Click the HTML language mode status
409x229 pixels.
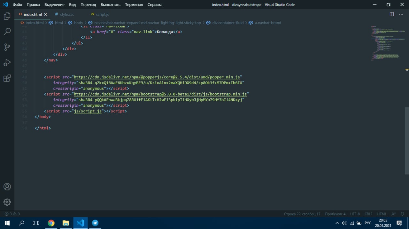click(382, 214)
